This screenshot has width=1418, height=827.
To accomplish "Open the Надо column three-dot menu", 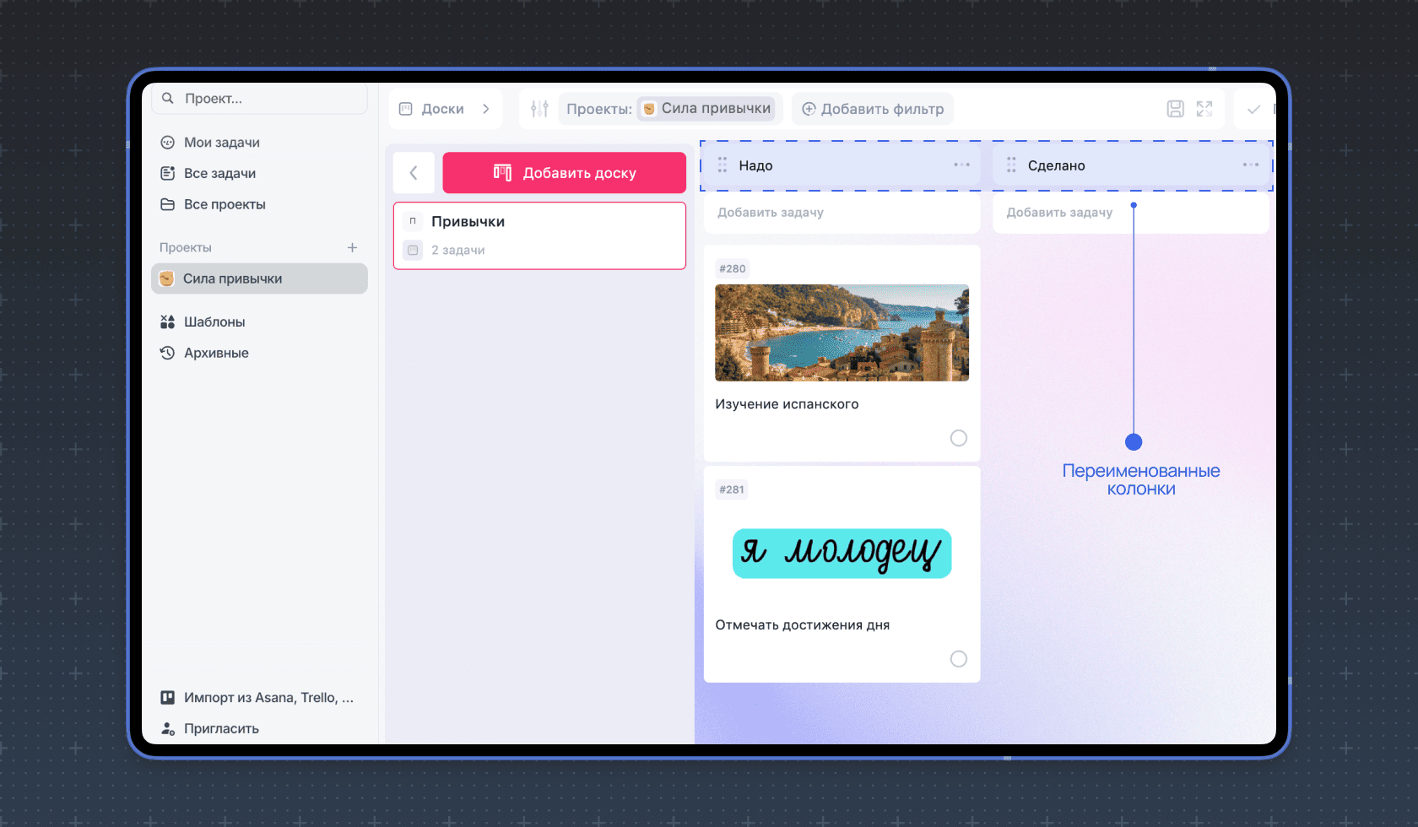I will (961, 165).
